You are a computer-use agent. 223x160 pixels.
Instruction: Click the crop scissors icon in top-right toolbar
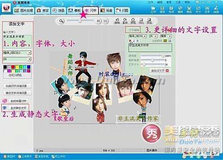(x=189, y=10)
